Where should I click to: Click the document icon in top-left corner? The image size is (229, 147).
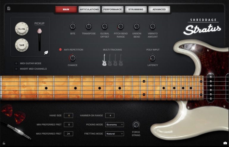point(9,8)
